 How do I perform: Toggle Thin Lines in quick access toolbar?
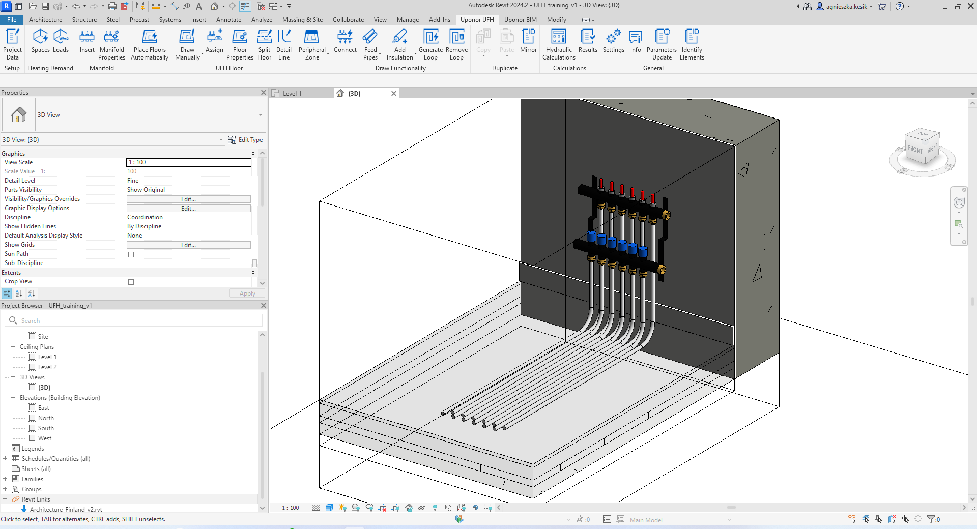pyautogui.click(x=245, y=6)
